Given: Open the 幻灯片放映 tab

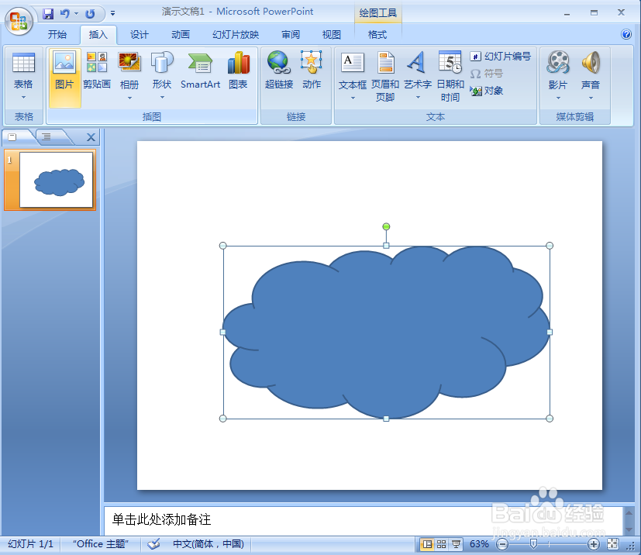Looking at the screenshot, I should 236,35.
